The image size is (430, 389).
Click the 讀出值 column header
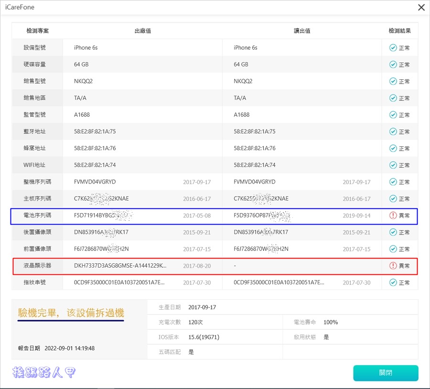tap(302, 31)
